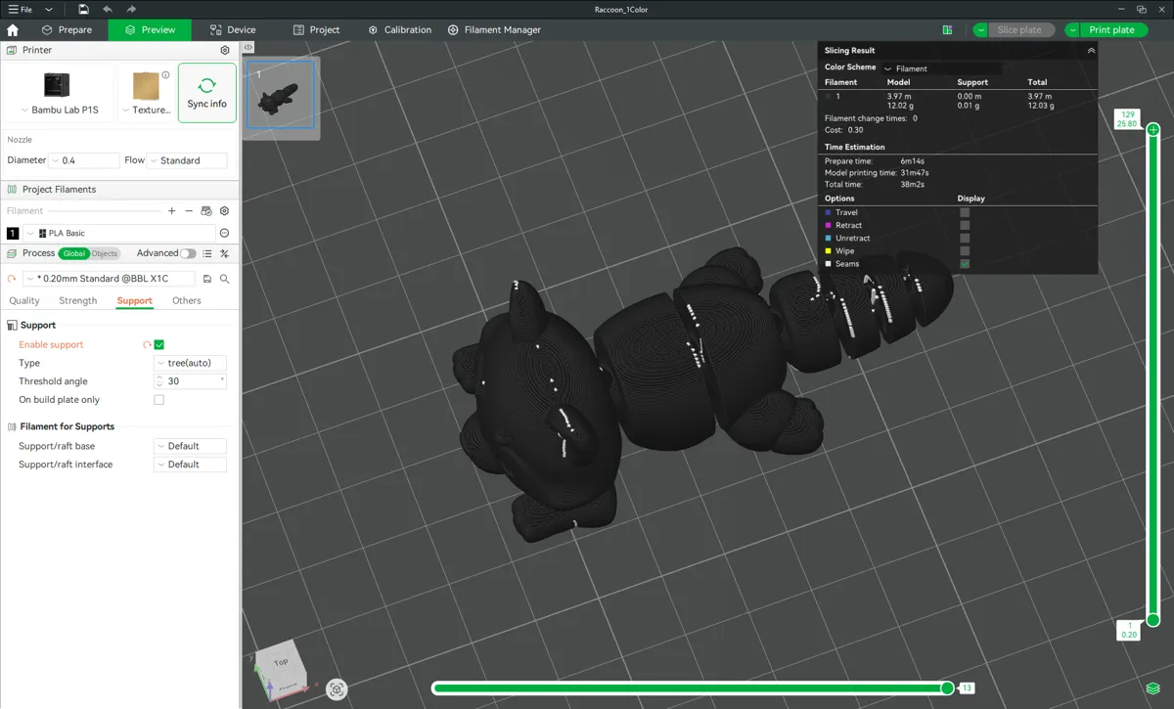Open support Type dropdown tree(auto)

(190, 363)
